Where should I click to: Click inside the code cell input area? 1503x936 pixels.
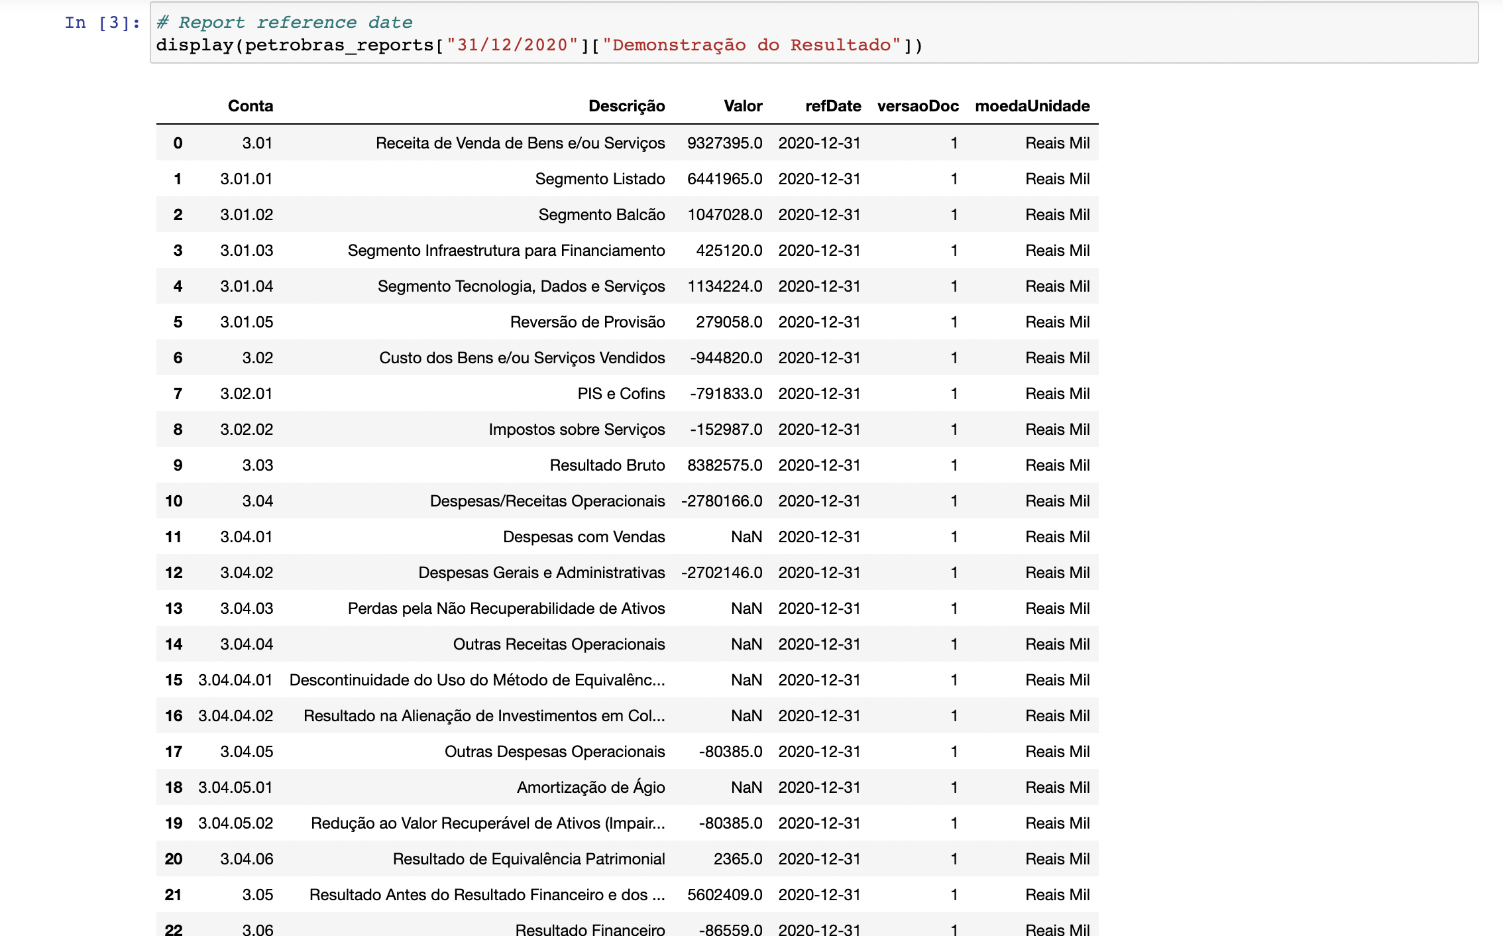pyautogui.click(x=1193, y=33)
